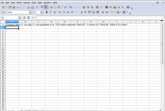Expand the New document dropdown arrow
Screen dimensions: 165x111
pos(7,7)
